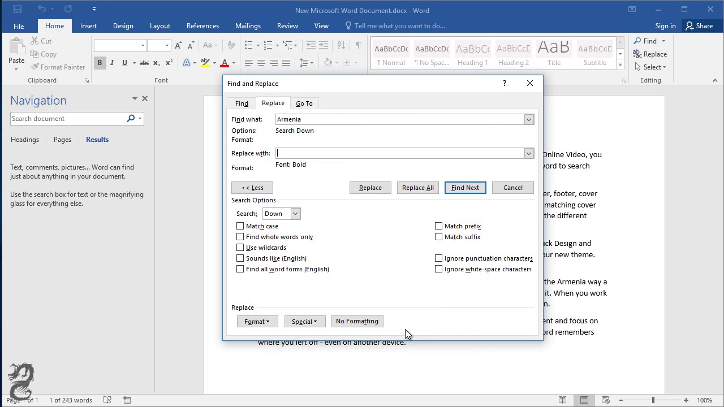This screenshot has height=407, width=724.
Task: Open the Insert ribbon tab
Action: 88,26
